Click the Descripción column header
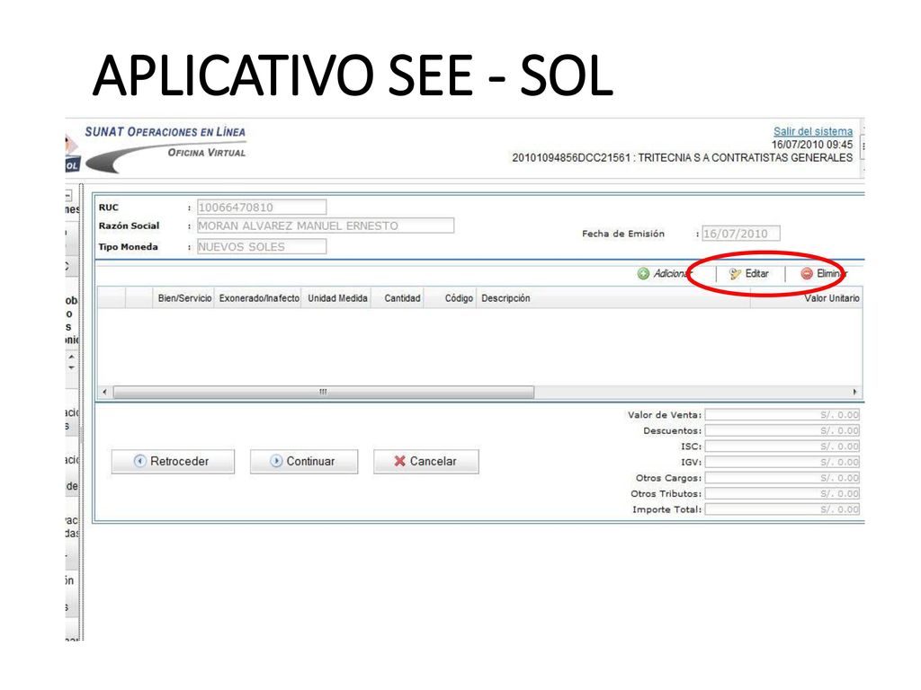 pyautogui.click(x=613, y=298)
